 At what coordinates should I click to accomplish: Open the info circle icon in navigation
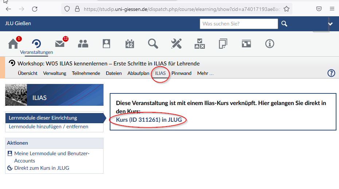pos(270,44)
